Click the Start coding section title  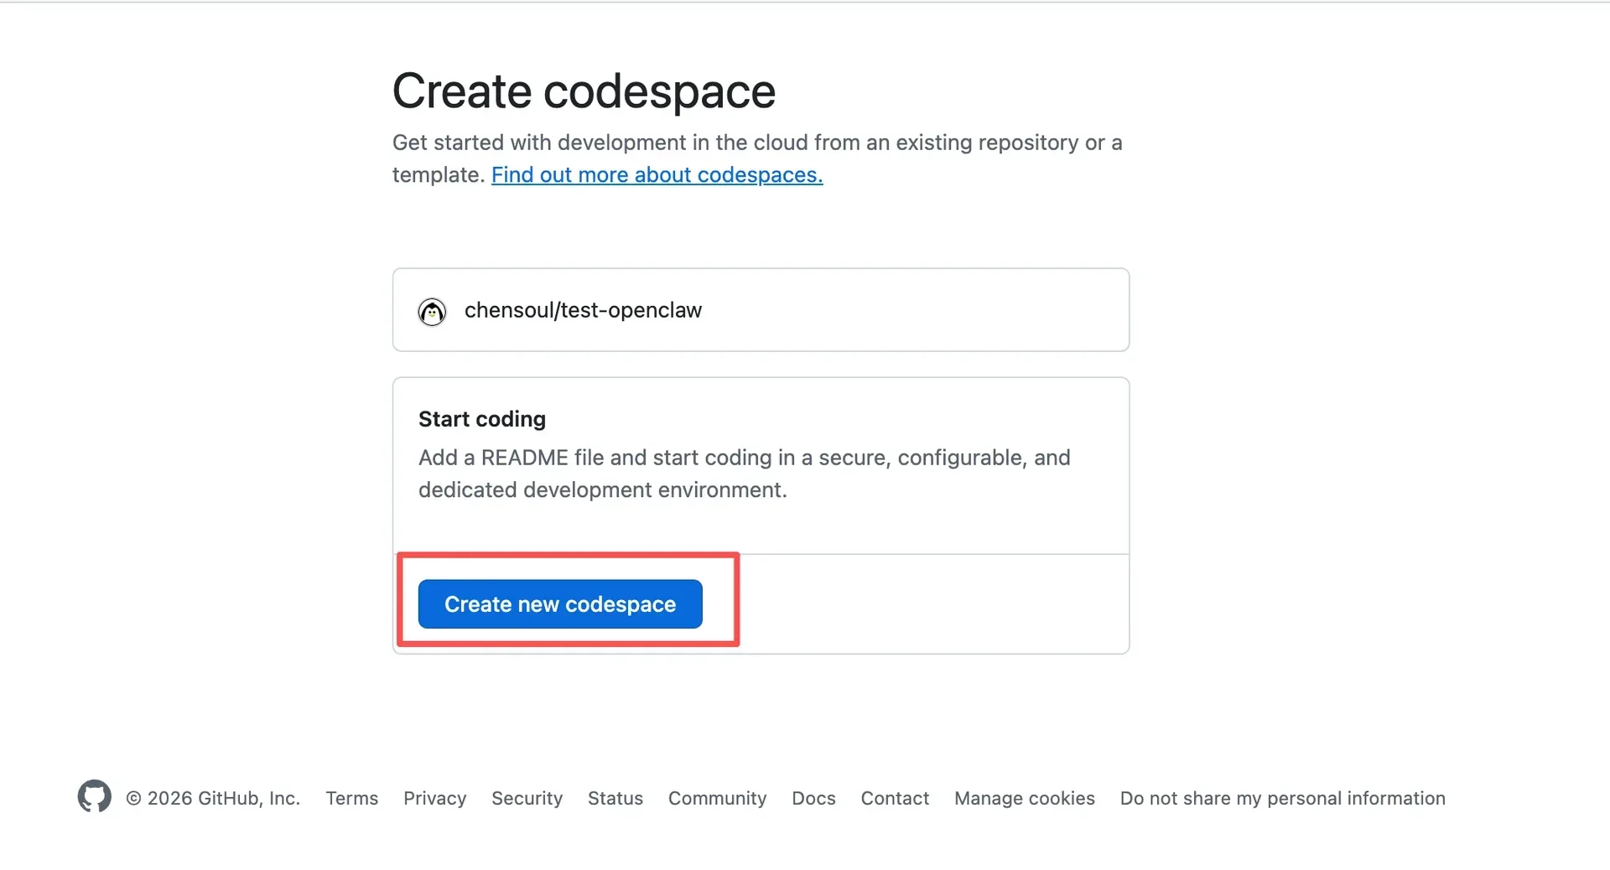coord(481,418)
